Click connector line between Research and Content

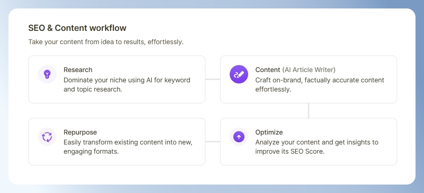(x=212, y=79)
